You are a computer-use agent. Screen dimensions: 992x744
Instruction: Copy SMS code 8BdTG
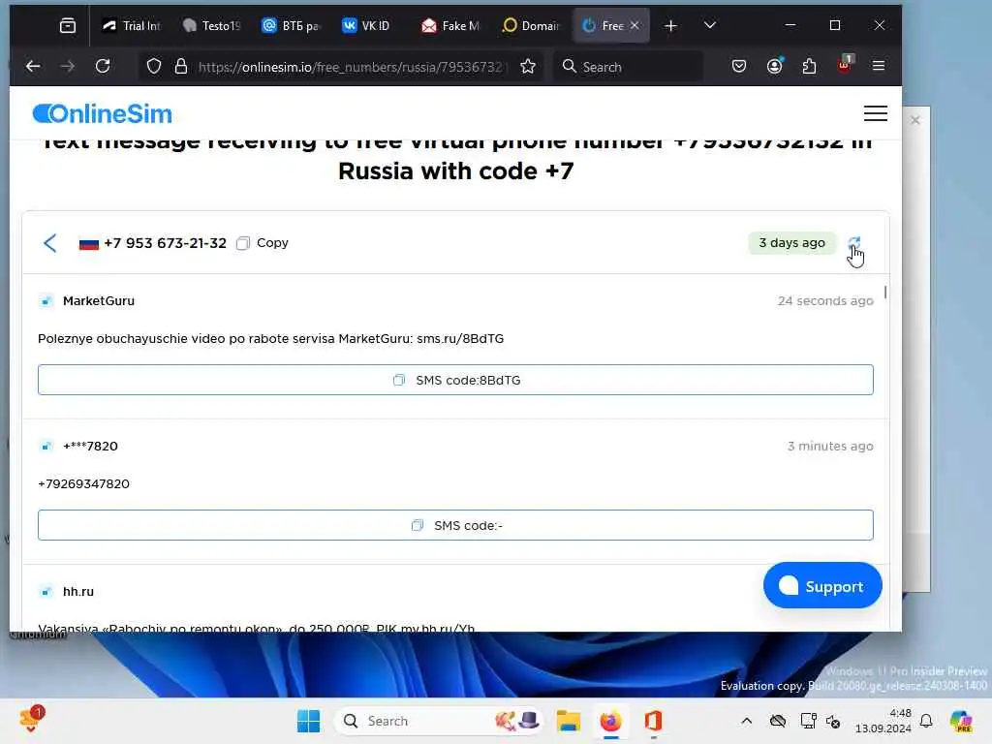[455, 380]
